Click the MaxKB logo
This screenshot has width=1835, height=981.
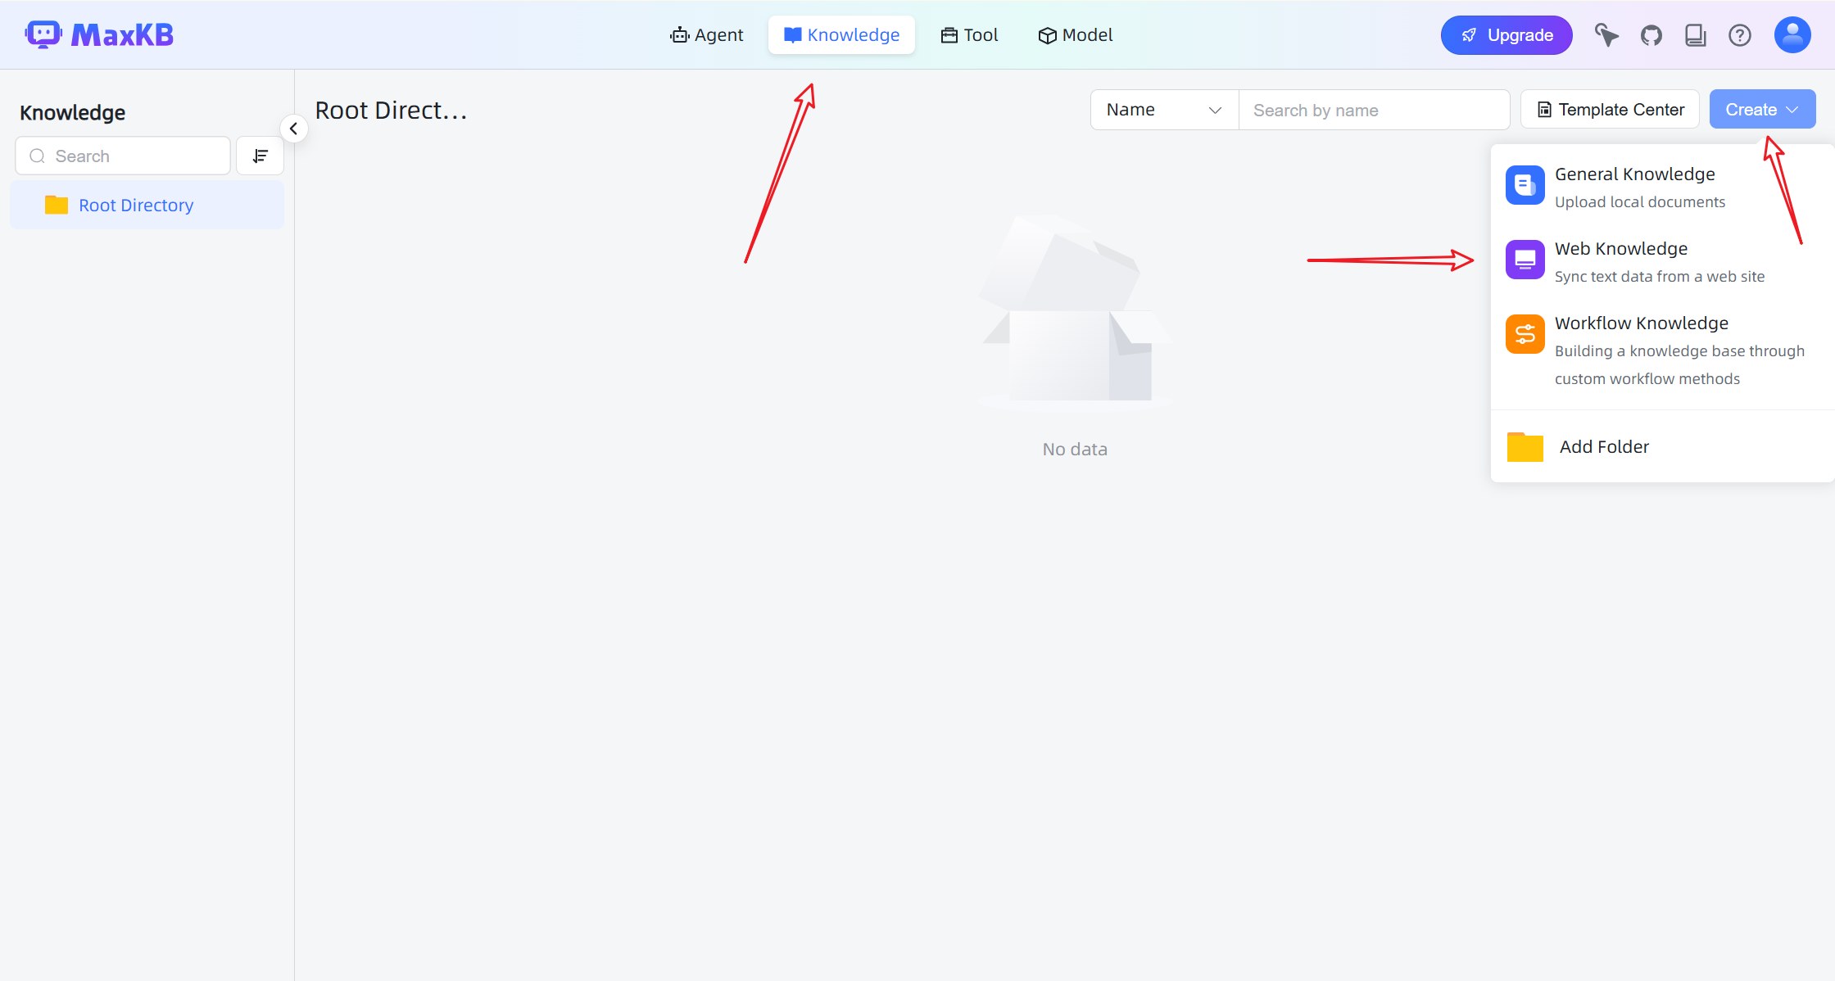99,35
